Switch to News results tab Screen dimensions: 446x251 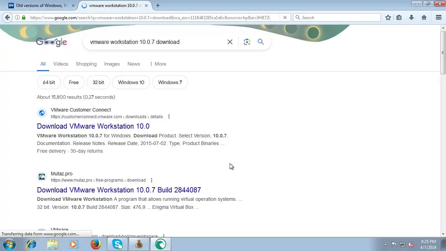click(x=134, y=64)
